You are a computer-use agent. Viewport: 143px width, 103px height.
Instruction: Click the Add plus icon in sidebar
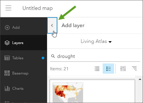point(7,28)
